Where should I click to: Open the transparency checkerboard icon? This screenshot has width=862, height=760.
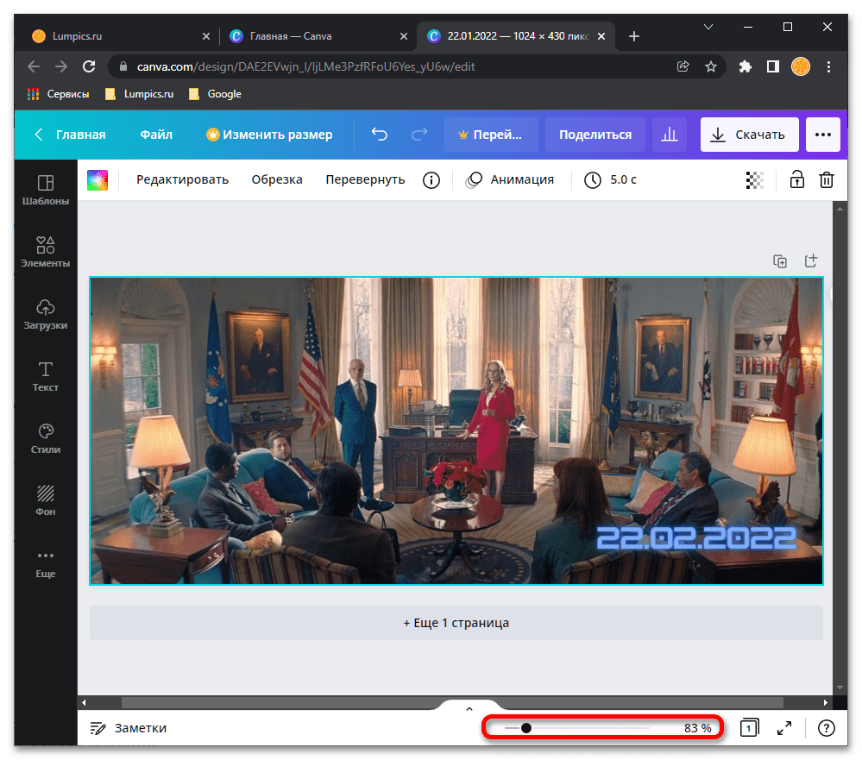(754, 179)
